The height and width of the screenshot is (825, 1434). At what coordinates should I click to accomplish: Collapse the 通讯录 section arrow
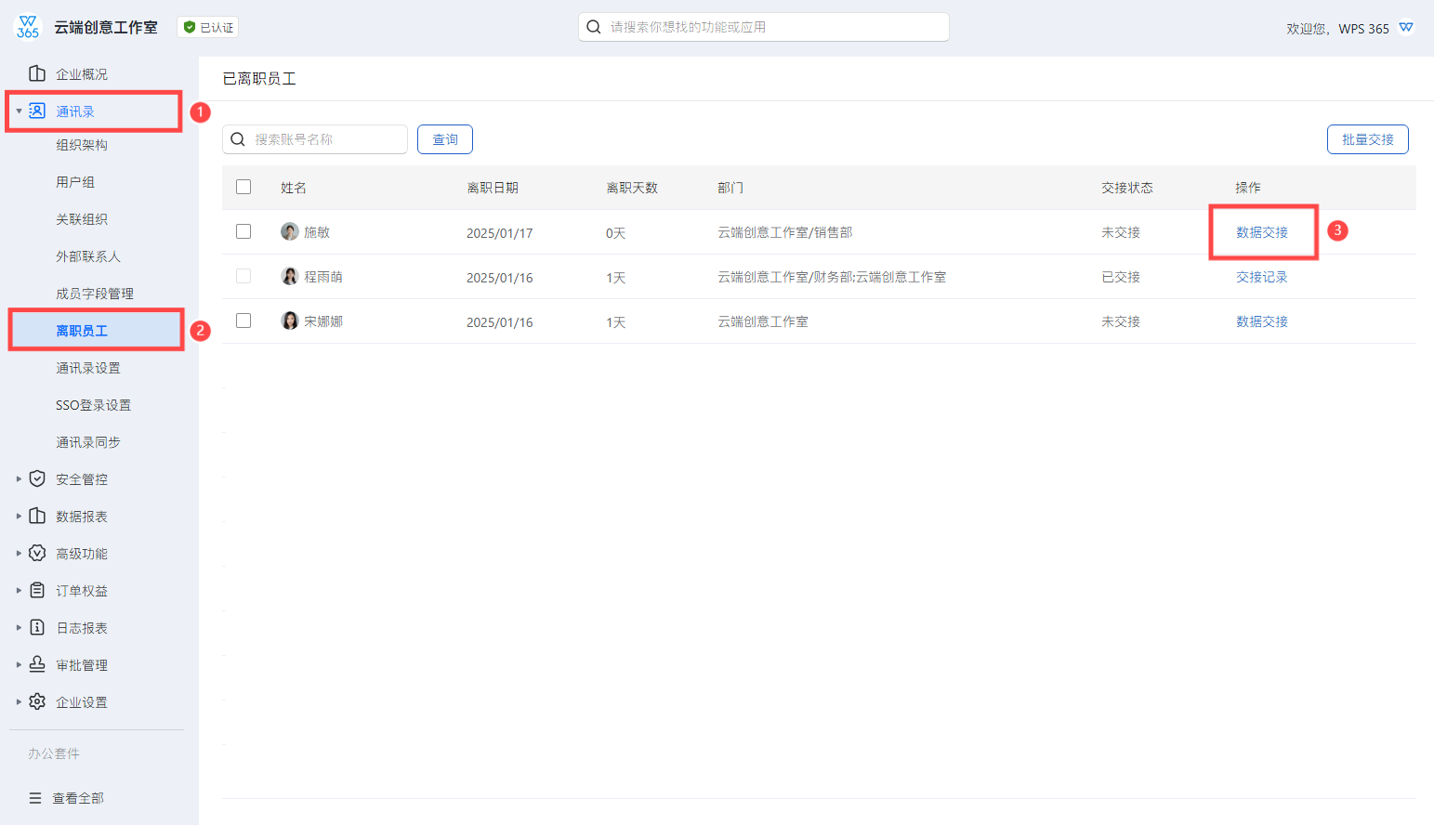pyautogui.click(x=19, y=111)
